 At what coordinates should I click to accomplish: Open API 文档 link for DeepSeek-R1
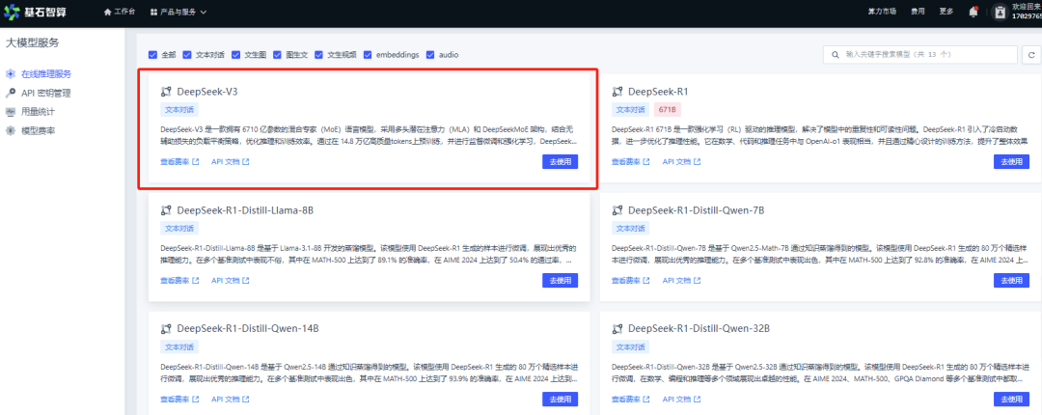click(x=681, y=161)
